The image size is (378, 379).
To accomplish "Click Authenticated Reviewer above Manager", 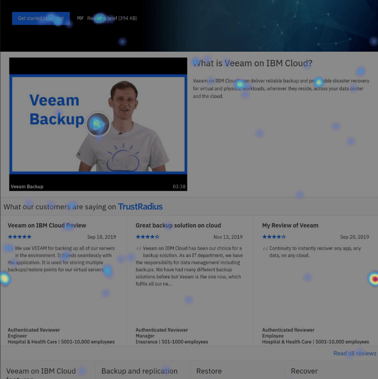I will tap(162, 330).
